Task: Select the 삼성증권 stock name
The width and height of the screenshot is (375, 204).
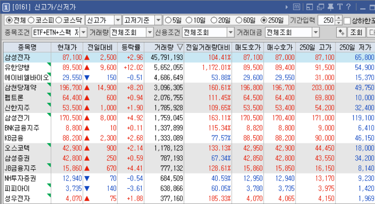Action: point(17,158)
